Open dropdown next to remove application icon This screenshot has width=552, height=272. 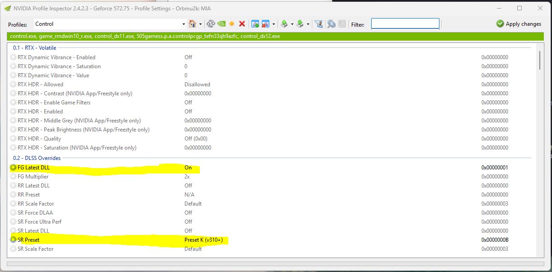[274, 24]
